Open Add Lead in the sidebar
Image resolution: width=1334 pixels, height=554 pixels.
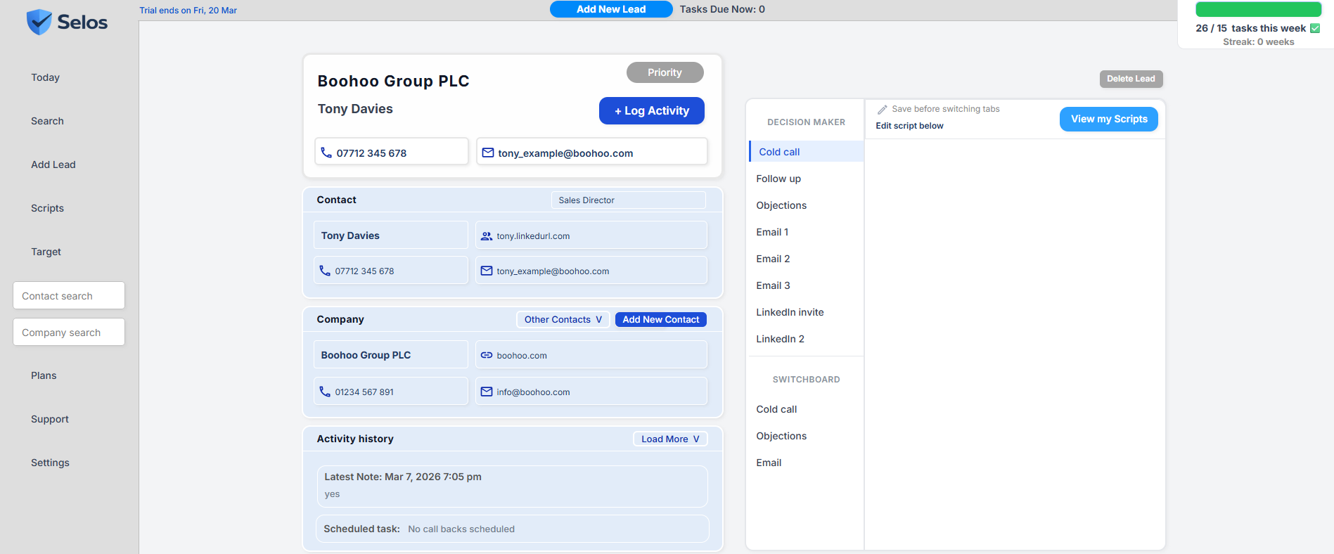coord(53,165)
